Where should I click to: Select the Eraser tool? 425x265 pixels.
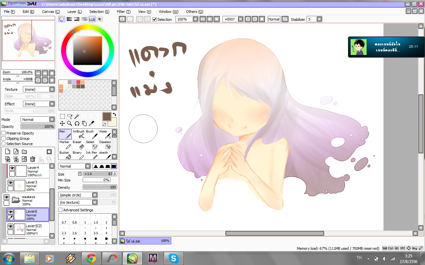[78, 145]
